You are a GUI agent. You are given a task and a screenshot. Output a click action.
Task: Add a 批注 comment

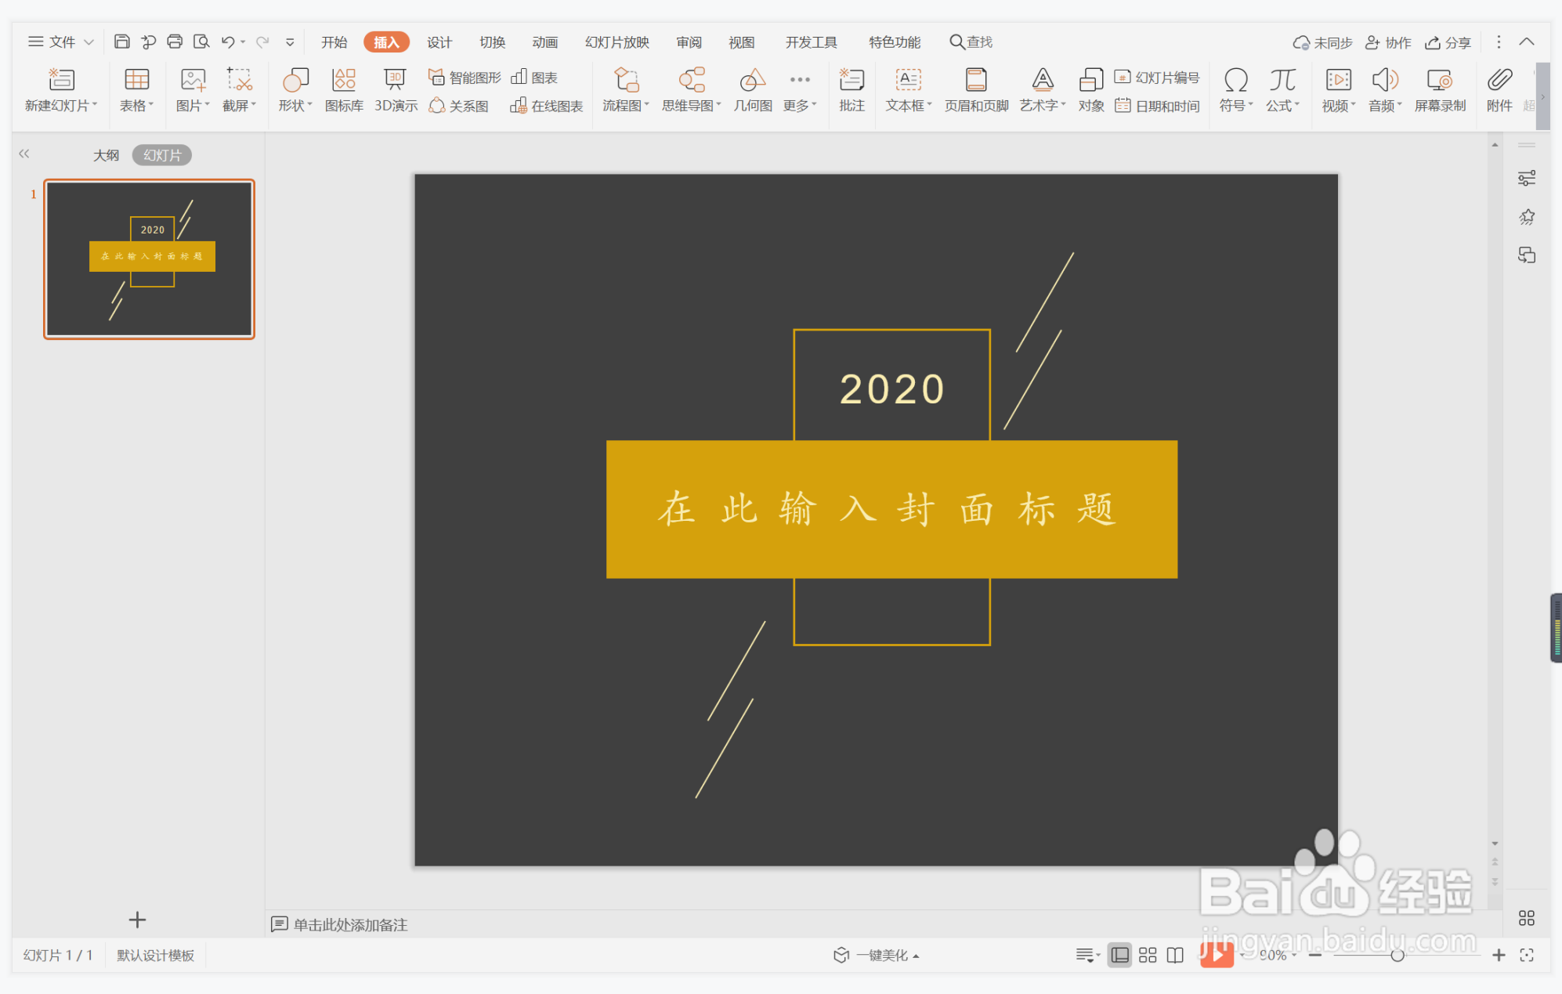pos(852,90)
